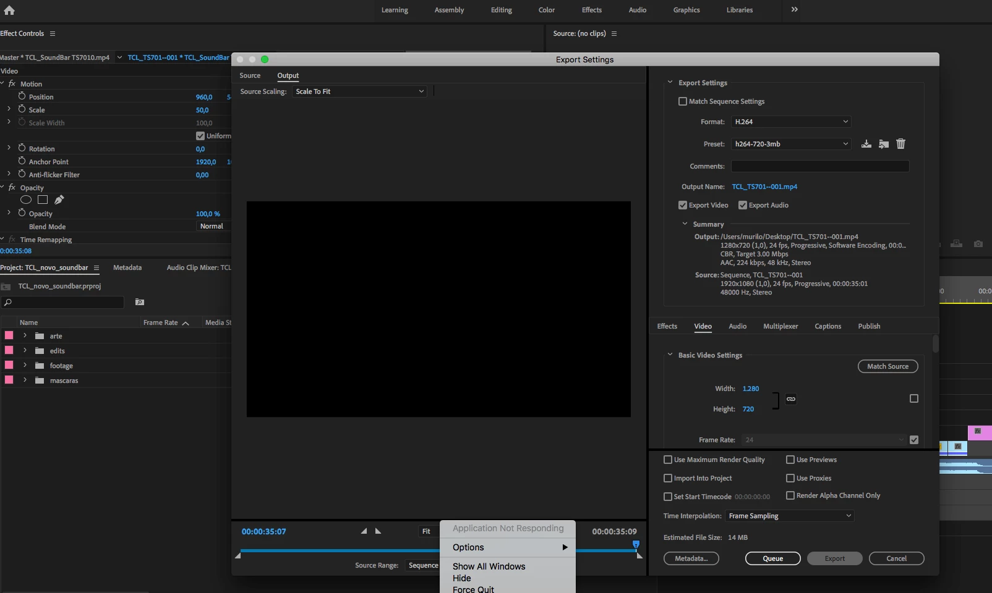Image resolution: width=992 pixels, height=593 pixels.
Task: Save preset icon next to Preset
Action: 866,144
